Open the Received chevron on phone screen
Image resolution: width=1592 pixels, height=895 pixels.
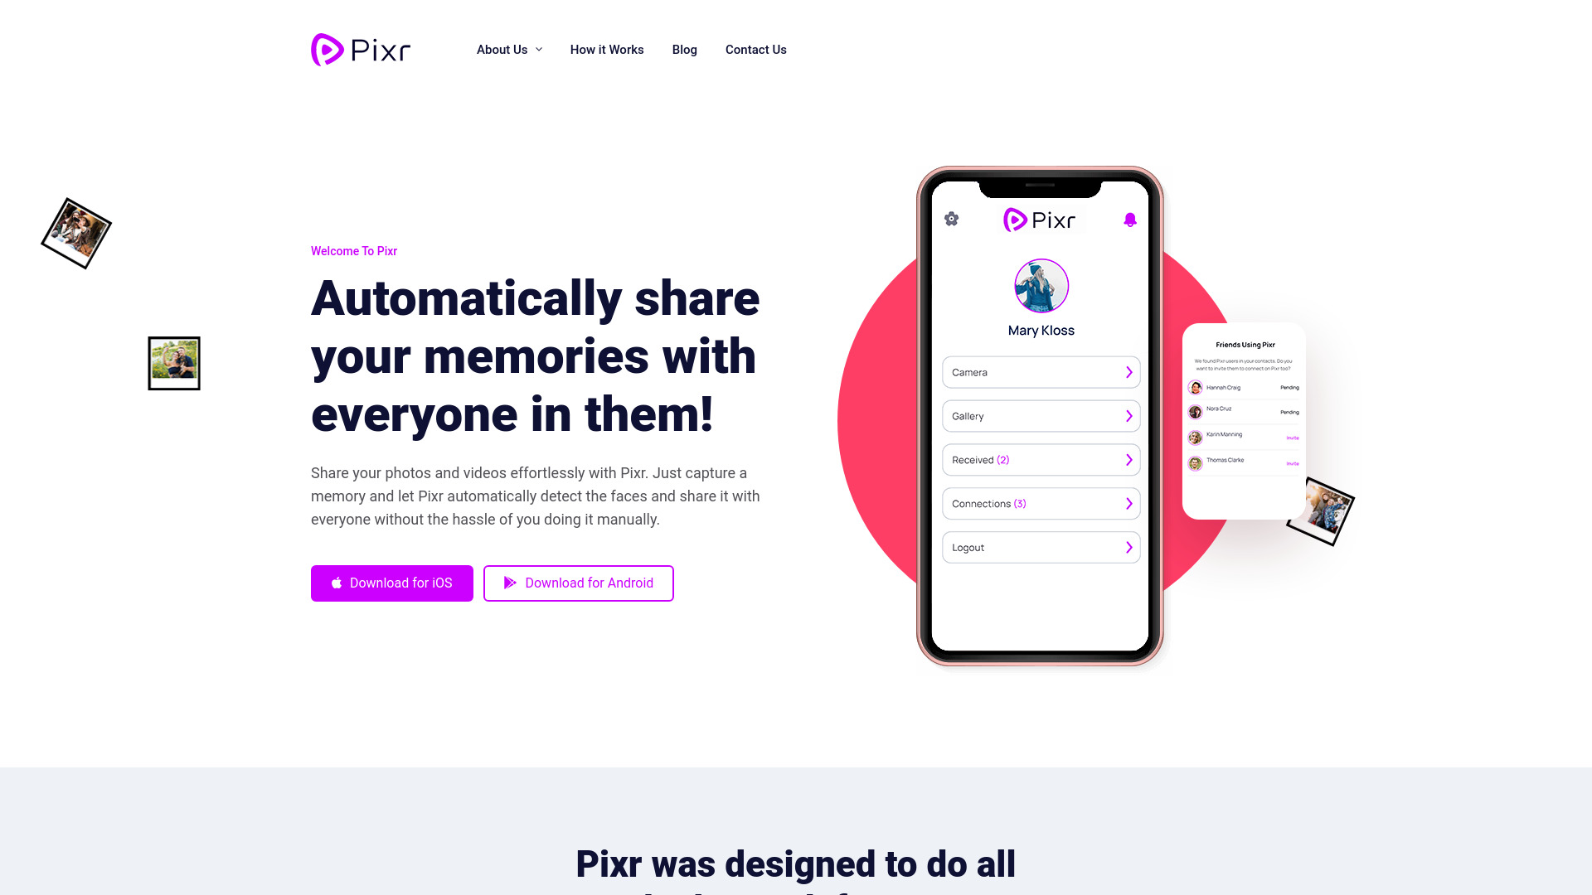[1129, 459]
